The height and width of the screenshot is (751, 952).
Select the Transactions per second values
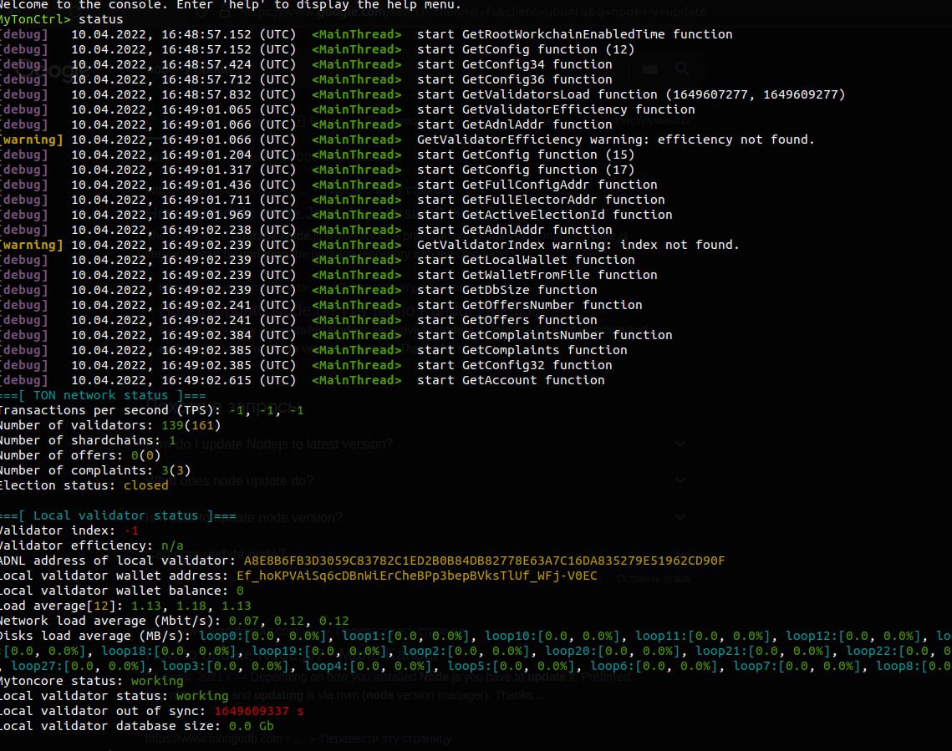[x=267, y=410]
